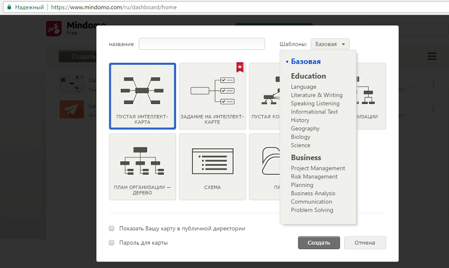Click the Создать button in the dialog
Viewport: 449px width, 268px height.
coord(319,243)
